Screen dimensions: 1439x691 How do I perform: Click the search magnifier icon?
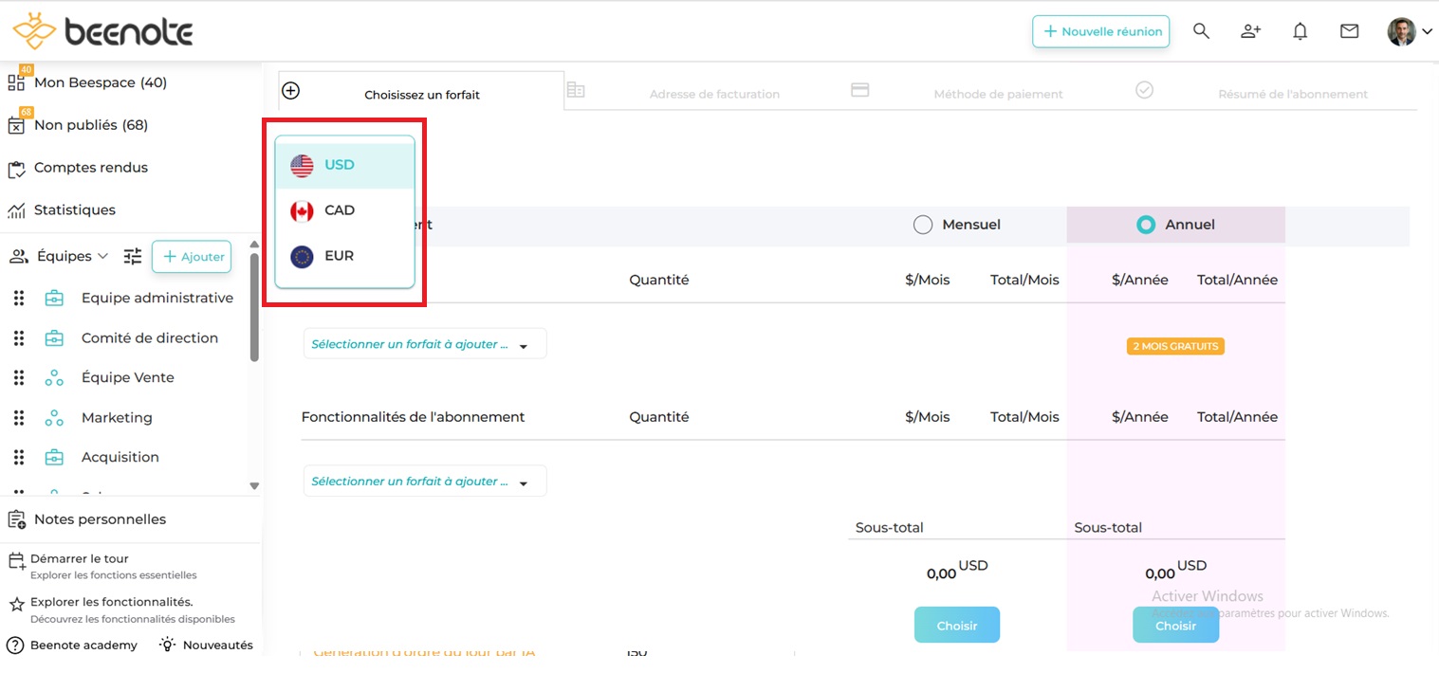pos(1201,31)
